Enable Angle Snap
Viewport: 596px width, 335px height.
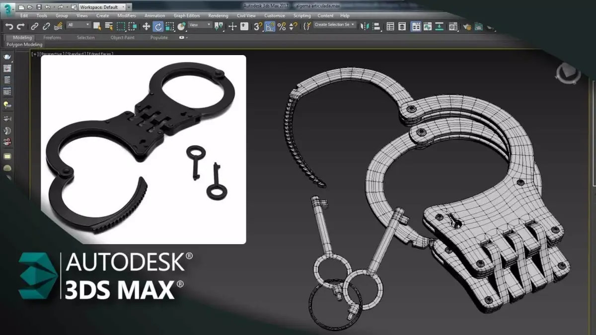point(270,27)
